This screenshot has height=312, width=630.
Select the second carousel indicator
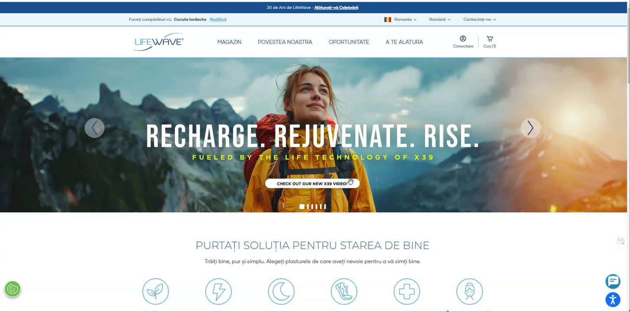coord(308,207)
